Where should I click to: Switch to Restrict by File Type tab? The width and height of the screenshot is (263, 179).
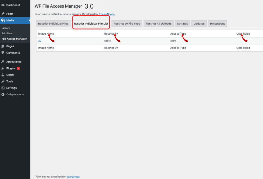[x=127, y=24]
